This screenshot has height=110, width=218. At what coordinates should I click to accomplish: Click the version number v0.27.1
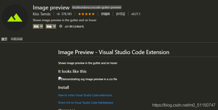(136, 14)
